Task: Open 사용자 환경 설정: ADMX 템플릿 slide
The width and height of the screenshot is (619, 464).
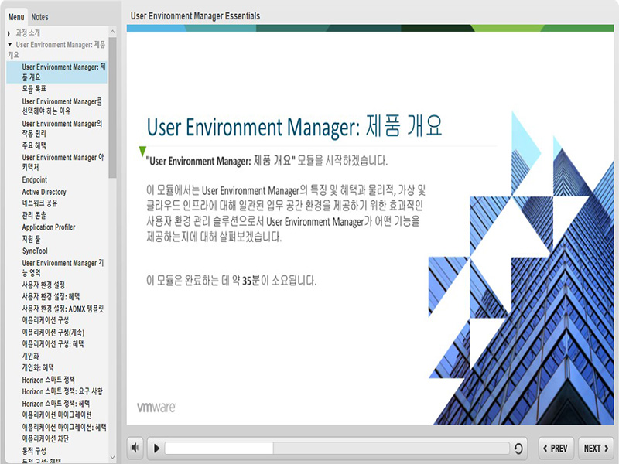Action: 63,309
